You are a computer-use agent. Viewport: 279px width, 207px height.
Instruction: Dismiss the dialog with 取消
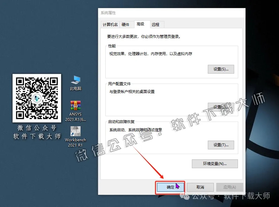coord(200,187)
